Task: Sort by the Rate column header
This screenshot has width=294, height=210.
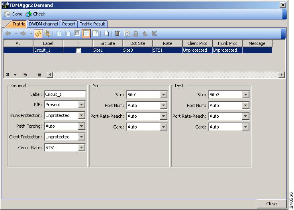Action: point(168,43)
